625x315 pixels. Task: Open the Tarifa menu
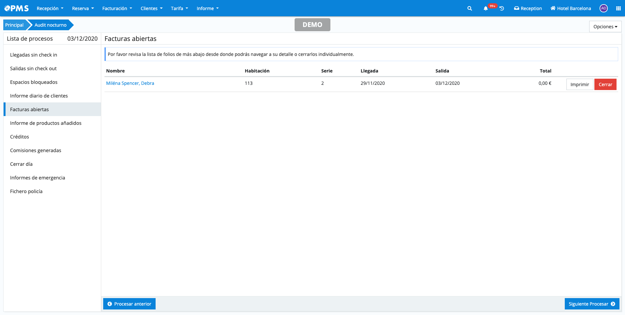pos(179,8)
